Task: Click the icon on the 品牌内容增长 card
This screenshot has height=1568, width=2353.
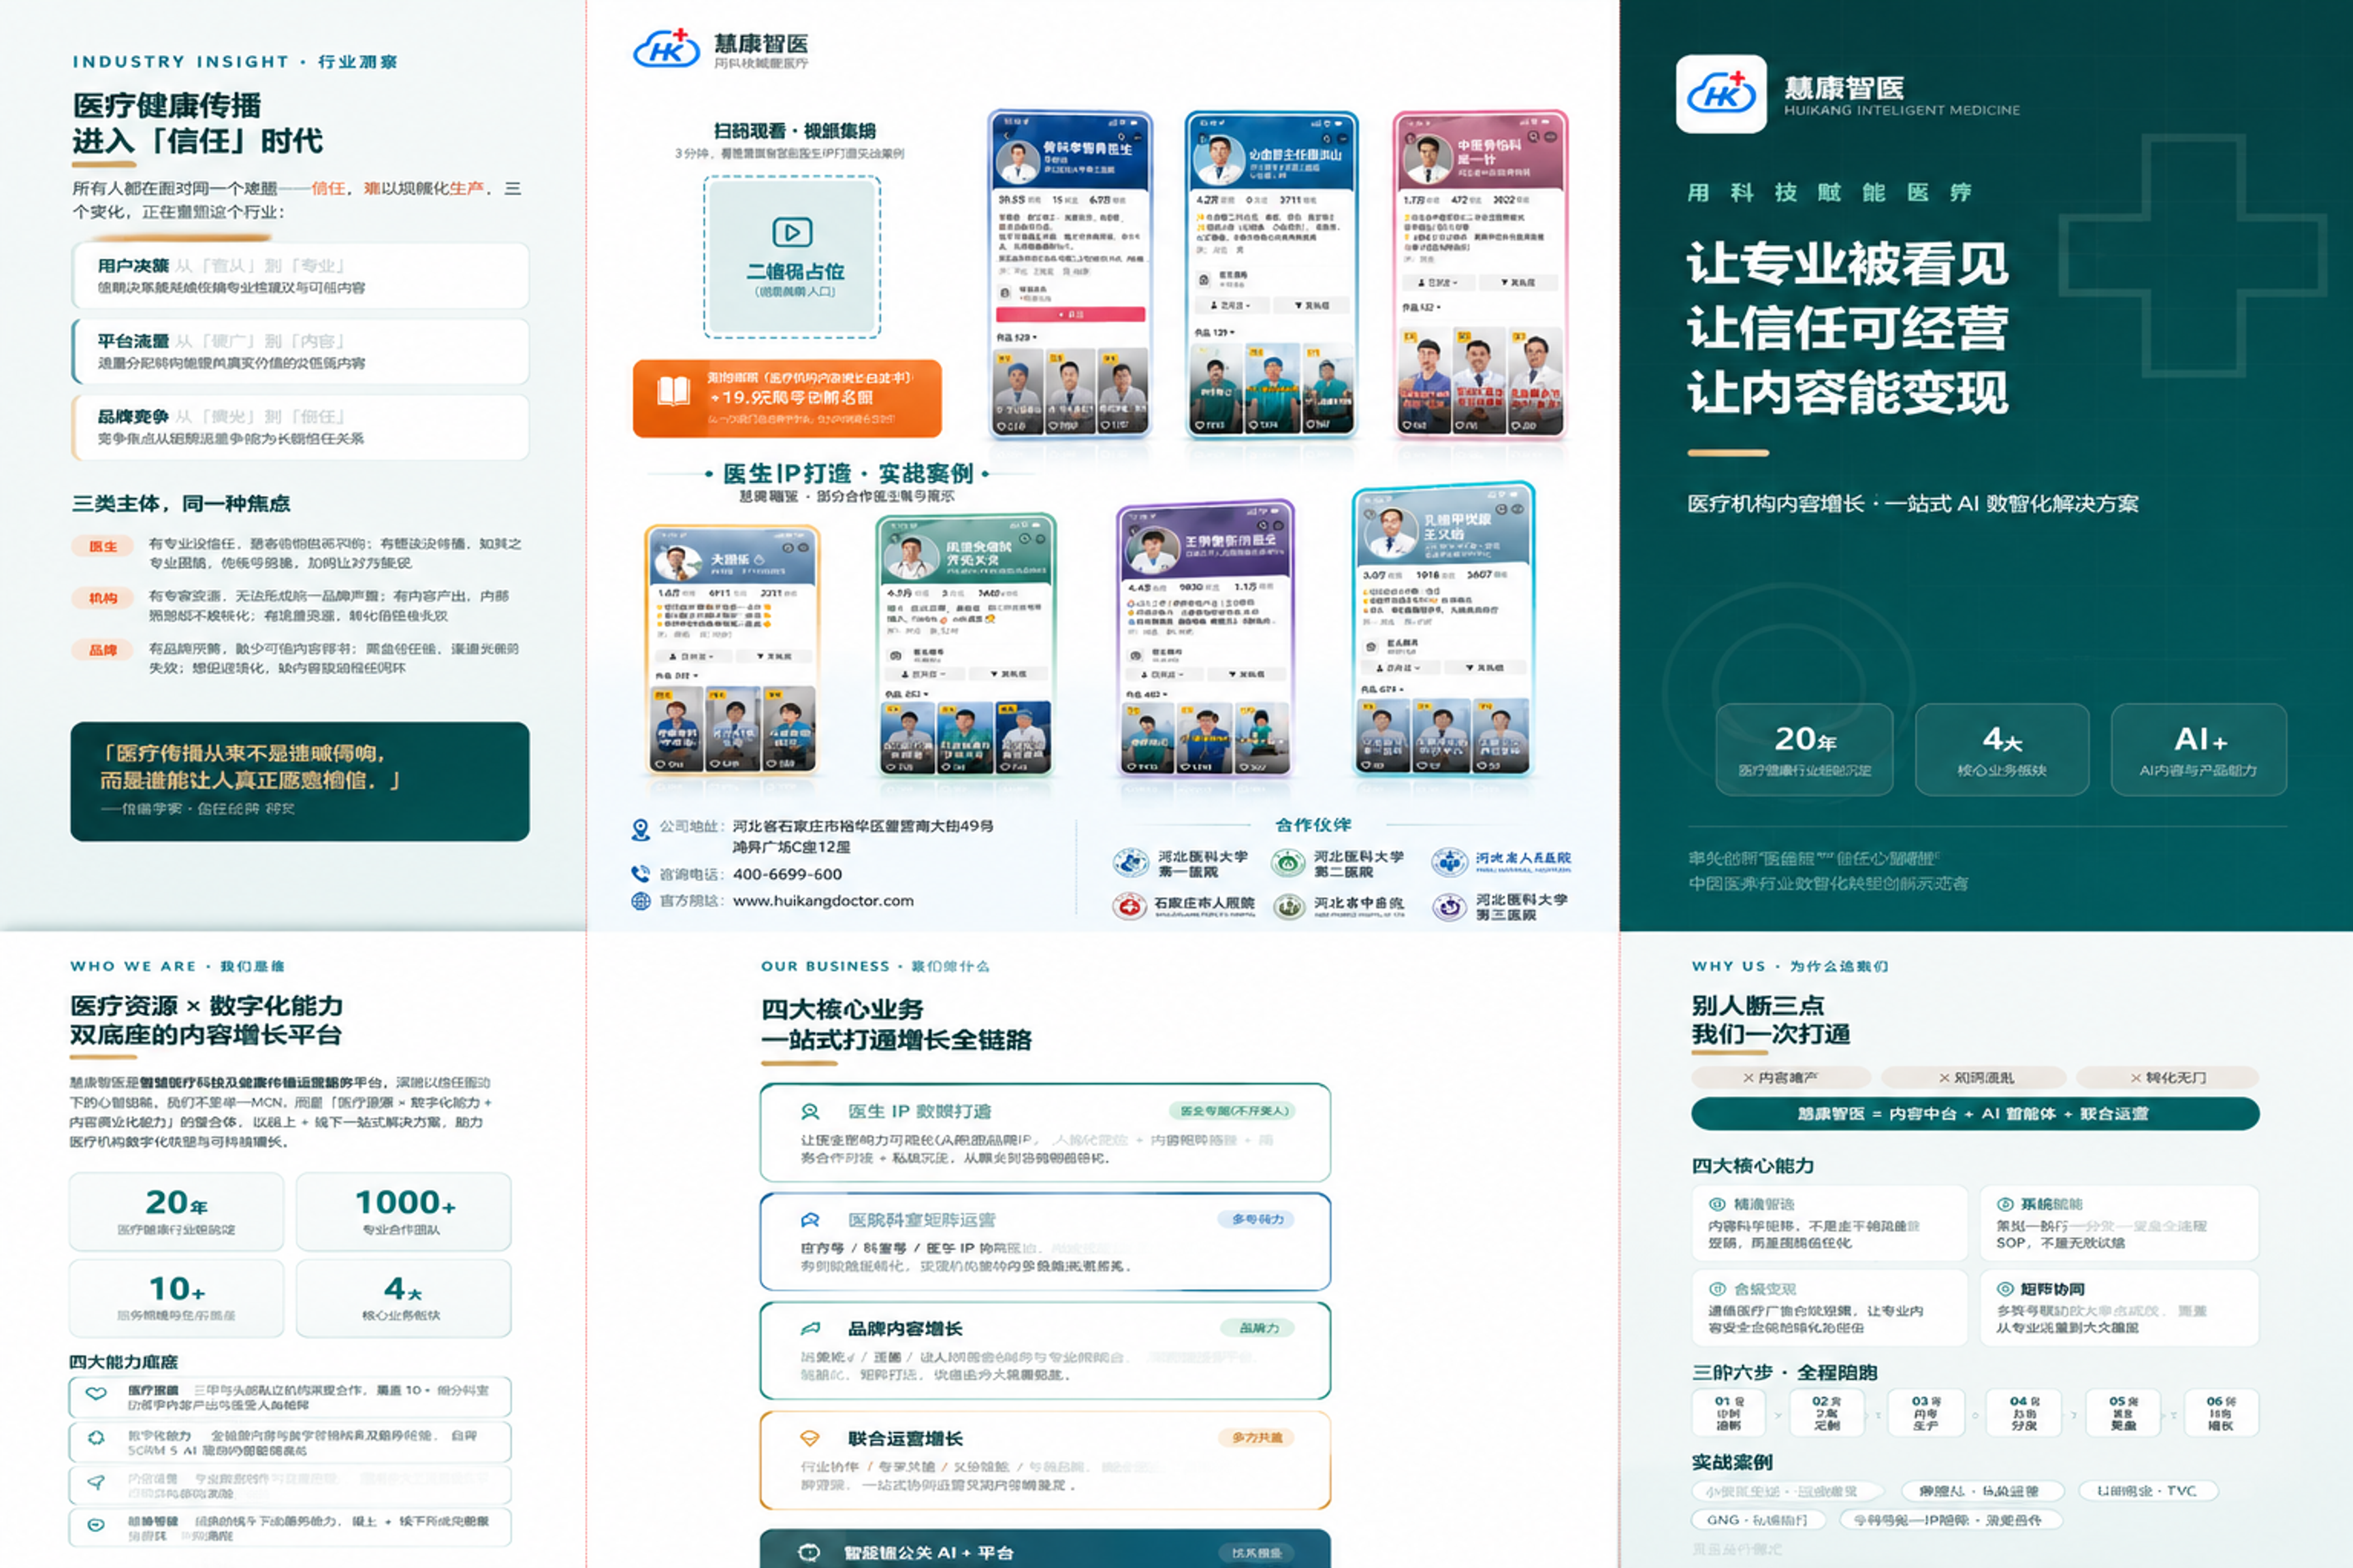Action: tap(810, 1329)
